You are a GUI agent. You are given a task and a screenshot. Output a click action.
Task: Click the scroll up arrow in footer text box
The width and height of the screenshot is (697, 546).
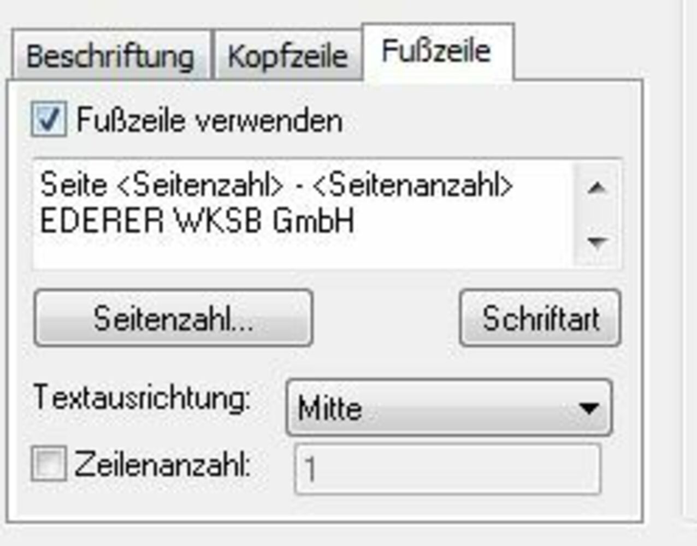(x=596, y=188)
